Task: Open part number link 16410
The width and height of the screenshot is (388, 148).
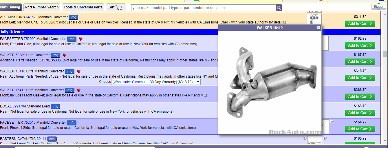Action: (20, 71)
